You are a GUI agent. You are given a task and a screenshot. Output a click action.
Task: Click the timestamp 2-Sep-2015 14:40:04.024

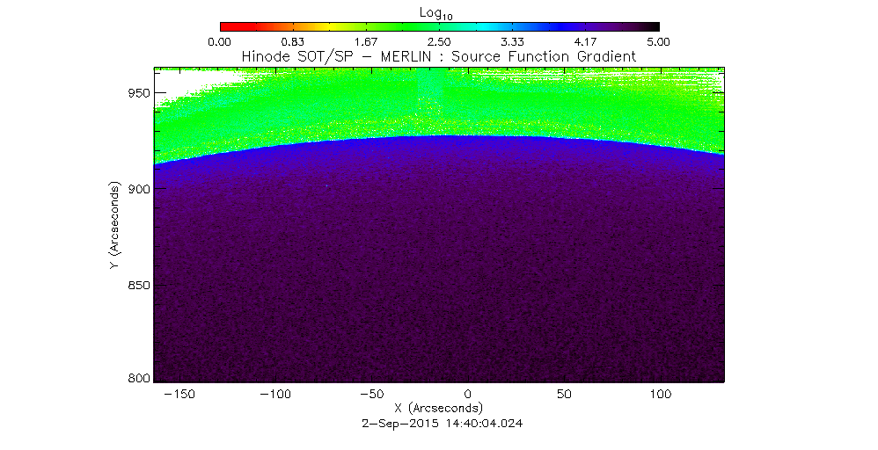(439, 423)
